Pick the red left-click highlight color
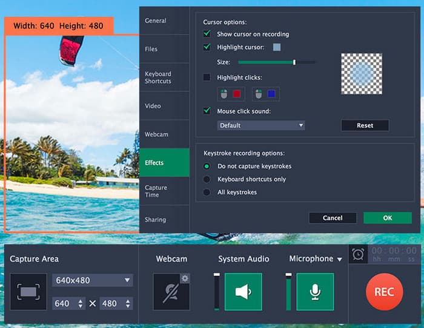Screen dimensions: 424x328 coord(237,94)
